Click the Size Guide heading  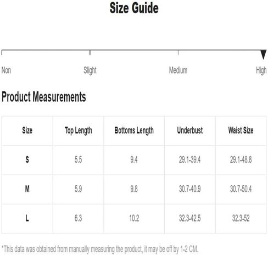pos(134,8)
